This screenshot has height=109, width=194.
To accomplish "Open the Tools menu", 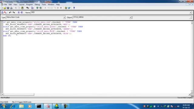I will coord(44,5).
